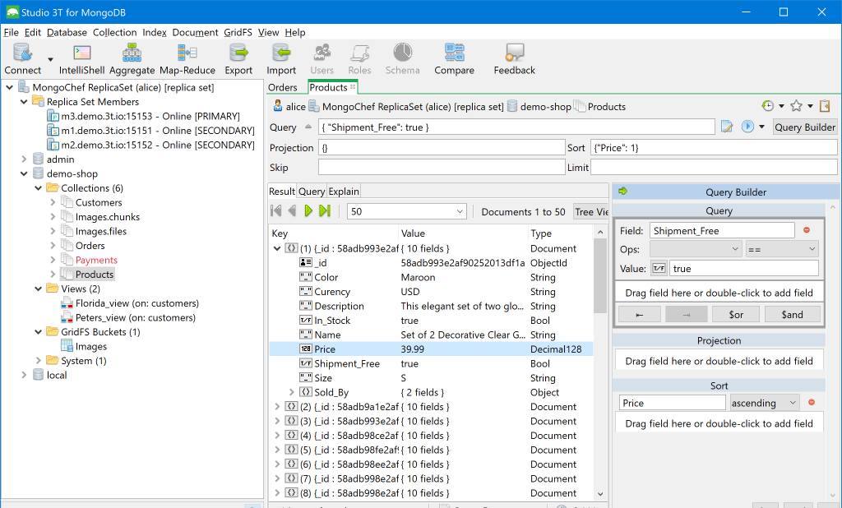Expand the System (1) folder
This screenshot has width=842, height=508.
point(38,360)
